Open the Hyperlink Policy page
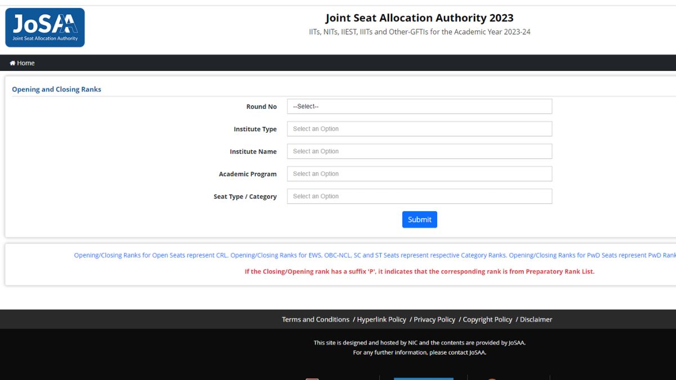This screenshot has height=380, width=676. click(x=381, y=319)
